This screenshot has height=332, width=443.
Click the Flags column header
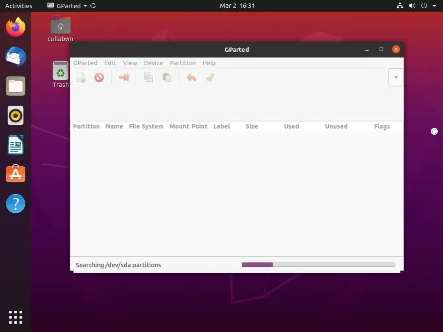tap(382, 126)
